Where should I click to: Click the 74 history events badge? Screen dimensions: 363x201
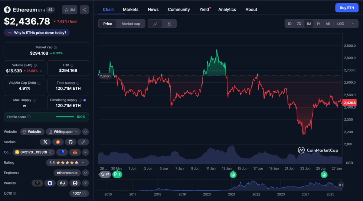[x=105, y=174]
